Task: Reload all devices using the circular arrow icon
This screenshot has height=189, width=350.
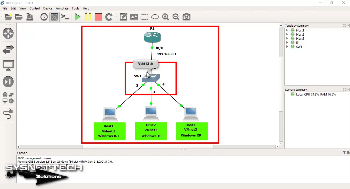Action: 109,17
